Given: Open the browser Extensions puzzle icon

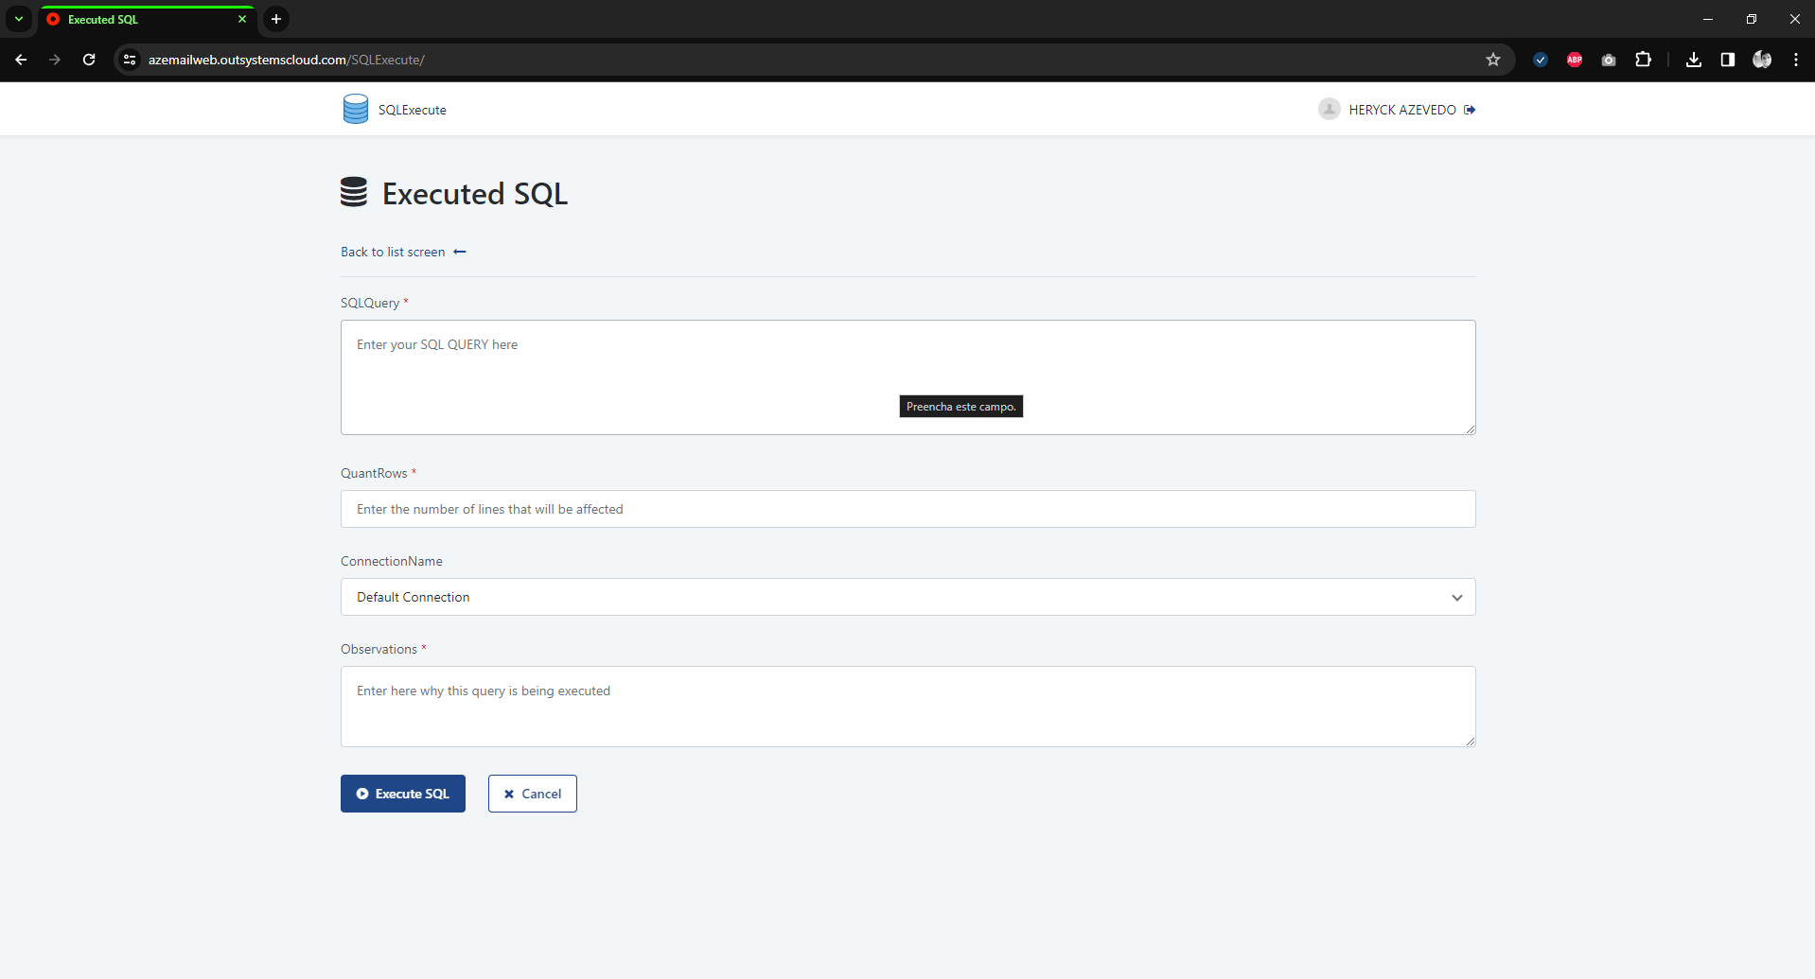Looking at the screenshot, I should click(x=1643, y=60).
